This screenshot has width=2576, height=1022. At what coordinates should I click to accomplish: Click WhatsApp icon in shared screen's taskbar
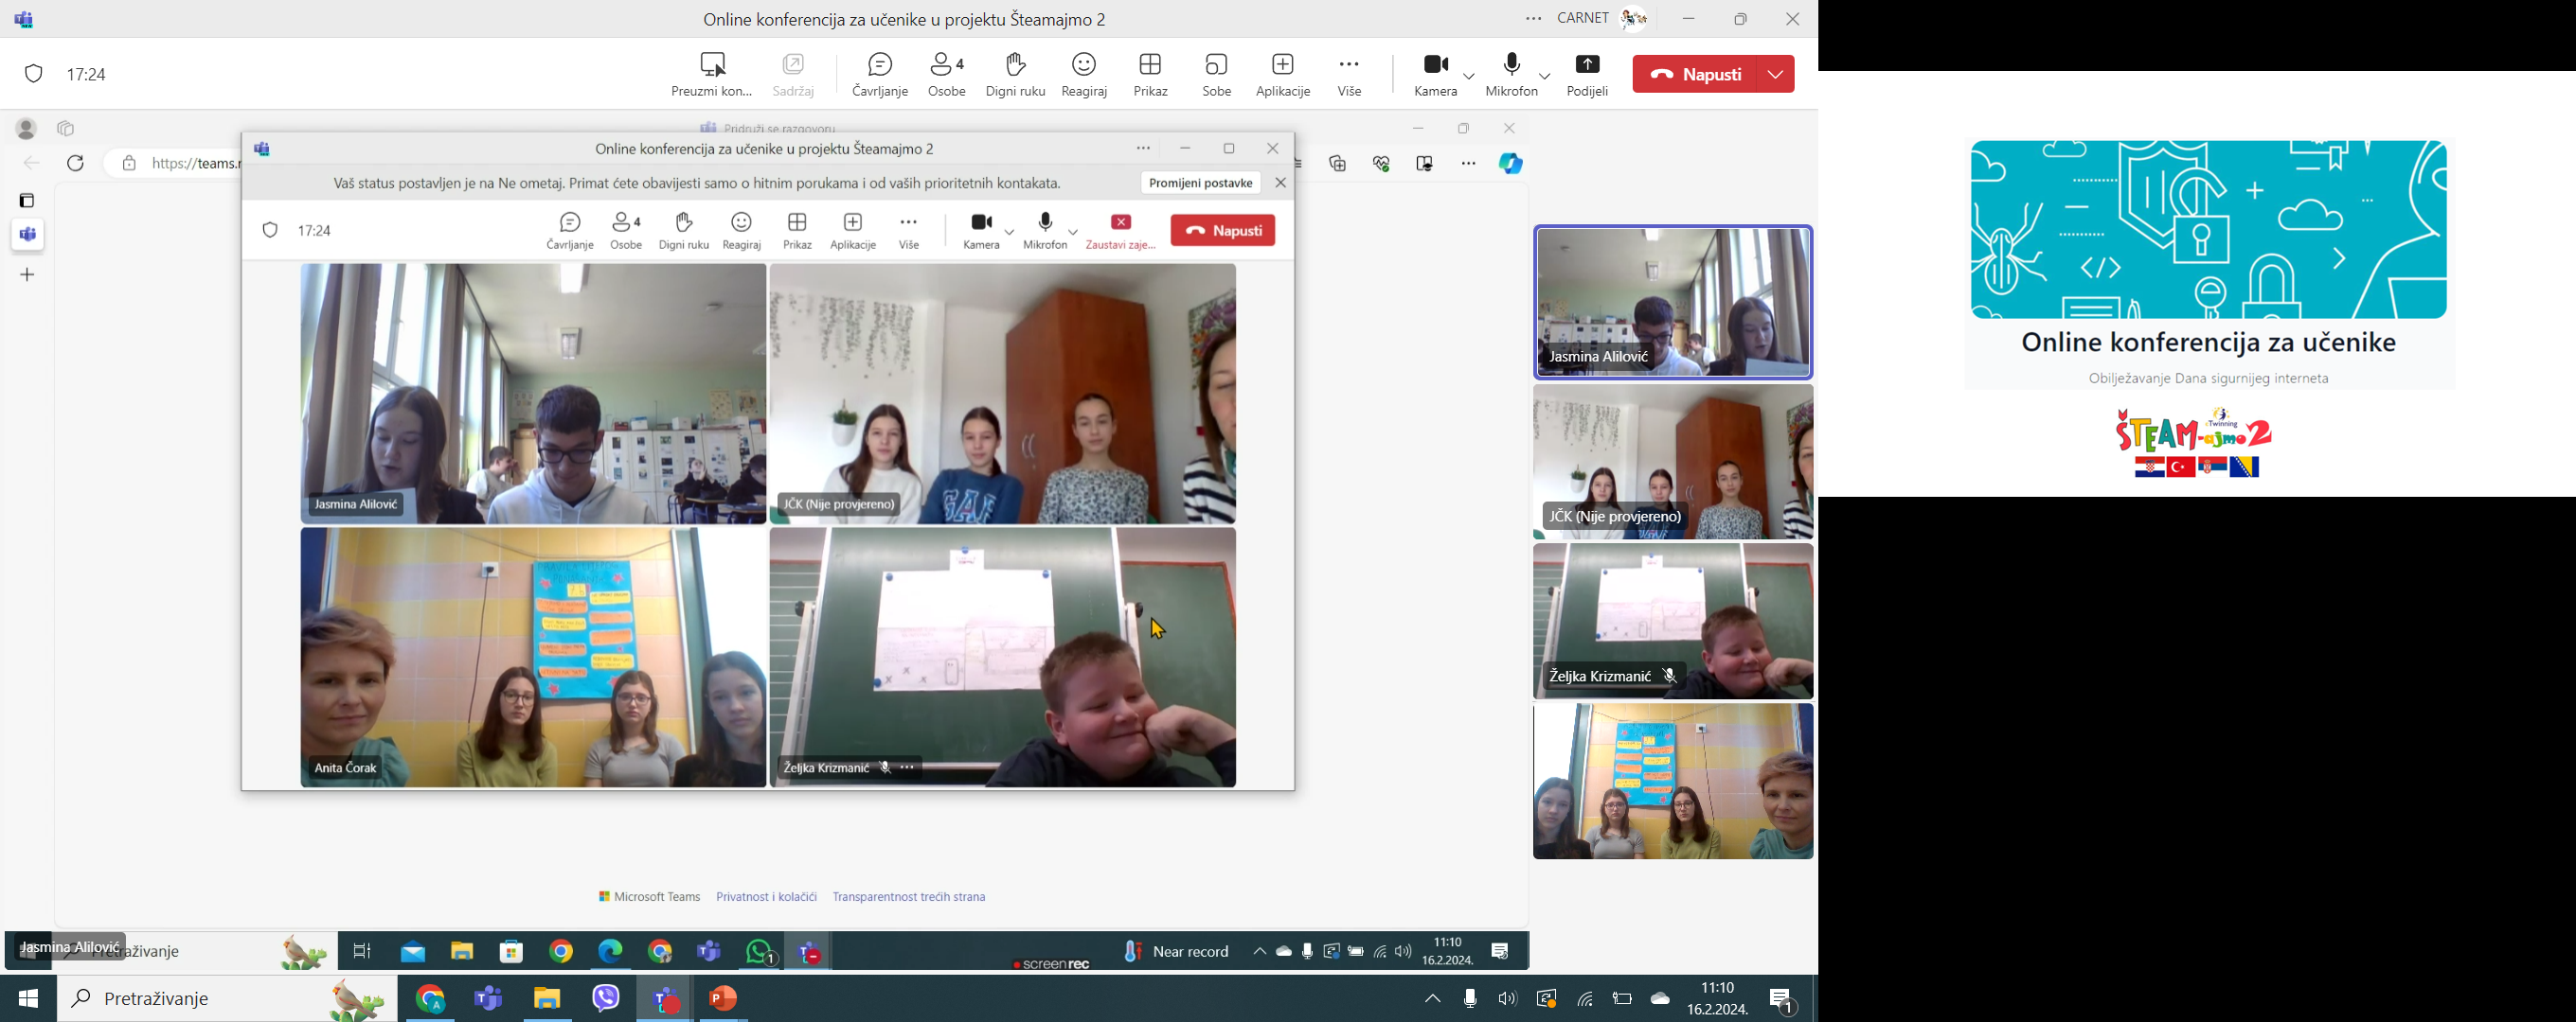coord(760,952)
